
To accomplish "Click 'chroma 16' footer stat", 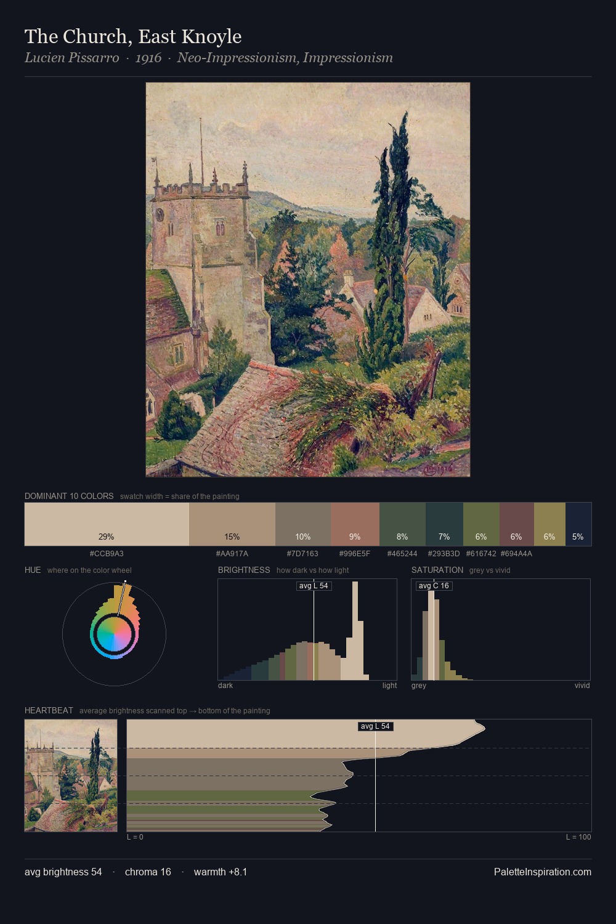I will click(148, 872).
